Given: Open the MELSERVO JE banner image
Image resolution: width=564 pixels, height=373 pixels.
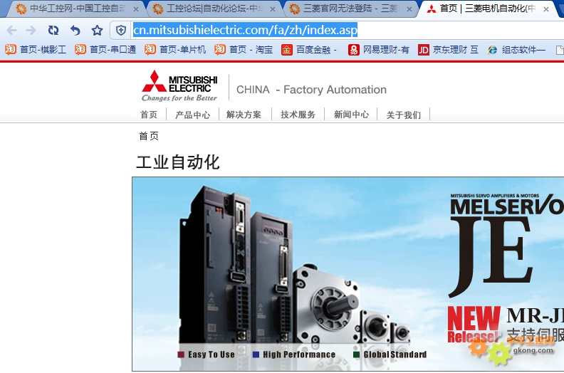Looking at the screenshot, I should pyautogui.click(x=348, y=274).
